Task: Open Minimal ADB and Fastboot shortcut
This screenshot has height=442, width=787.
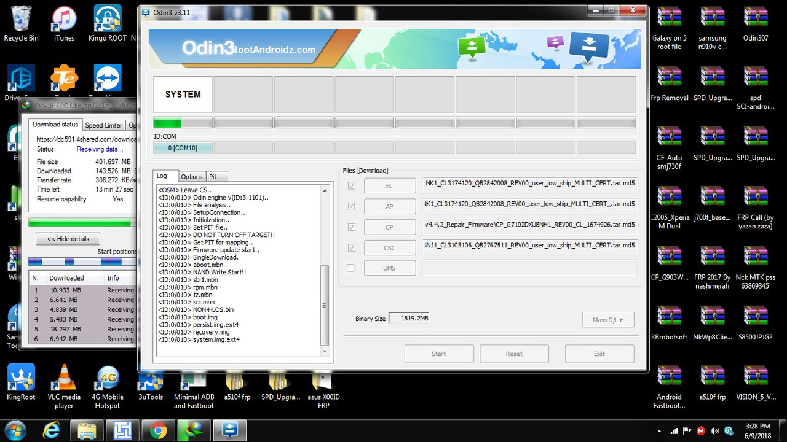Action: 194,392
